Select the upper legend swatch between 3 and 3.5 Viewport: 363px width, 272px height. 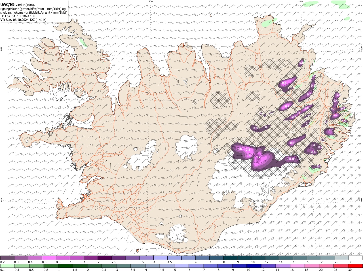tap(132, 258)
